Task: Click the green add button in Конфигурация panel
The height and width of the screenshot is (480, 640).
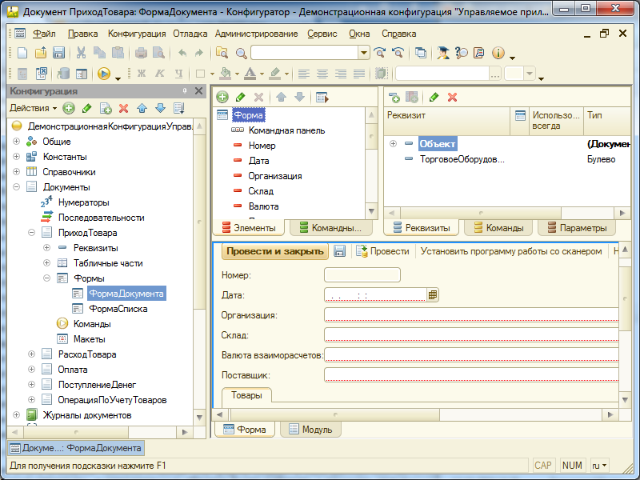Action: (x=69, y=108)
